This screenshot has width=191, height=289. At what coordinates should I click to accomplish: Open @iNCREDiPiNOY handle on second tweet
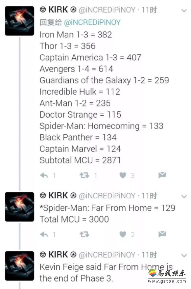[107, 196]
